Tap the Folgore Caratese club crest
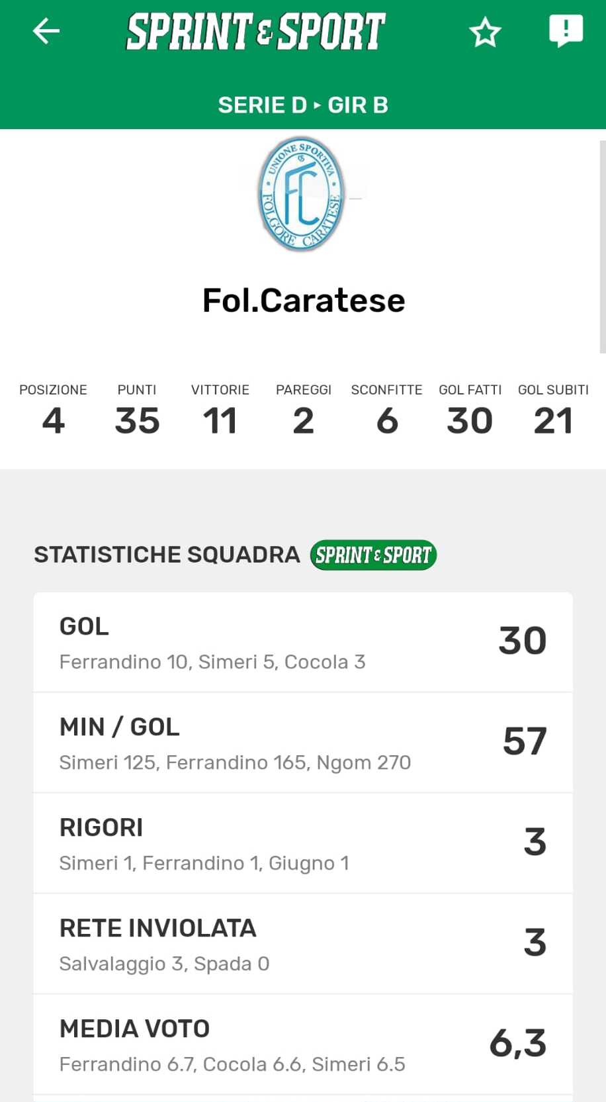 point(302,195)
